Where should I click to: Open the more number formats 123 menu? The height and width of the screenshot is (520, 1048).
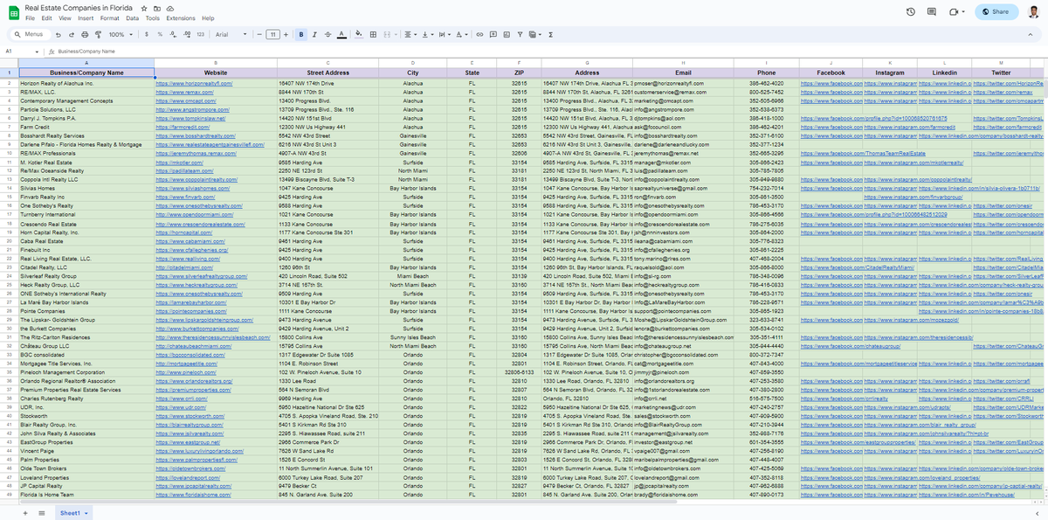click(x=201, y=34)
